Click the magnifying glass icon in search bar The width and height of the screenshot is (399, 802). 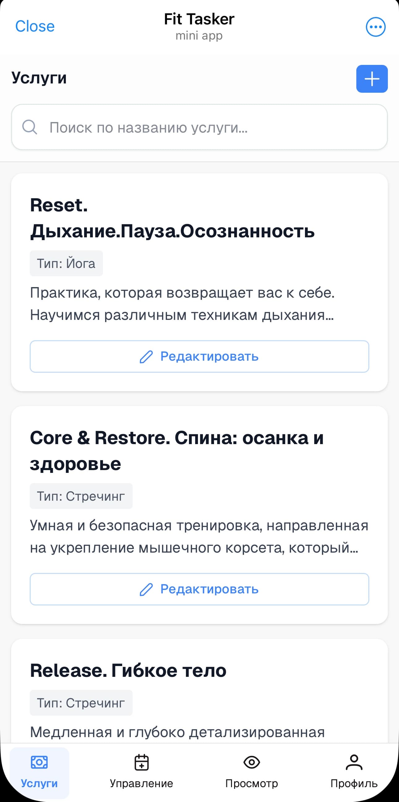[29, 127]
